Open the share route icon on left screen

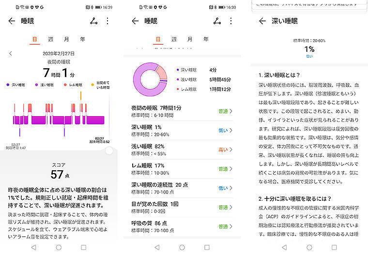(93, 21)
